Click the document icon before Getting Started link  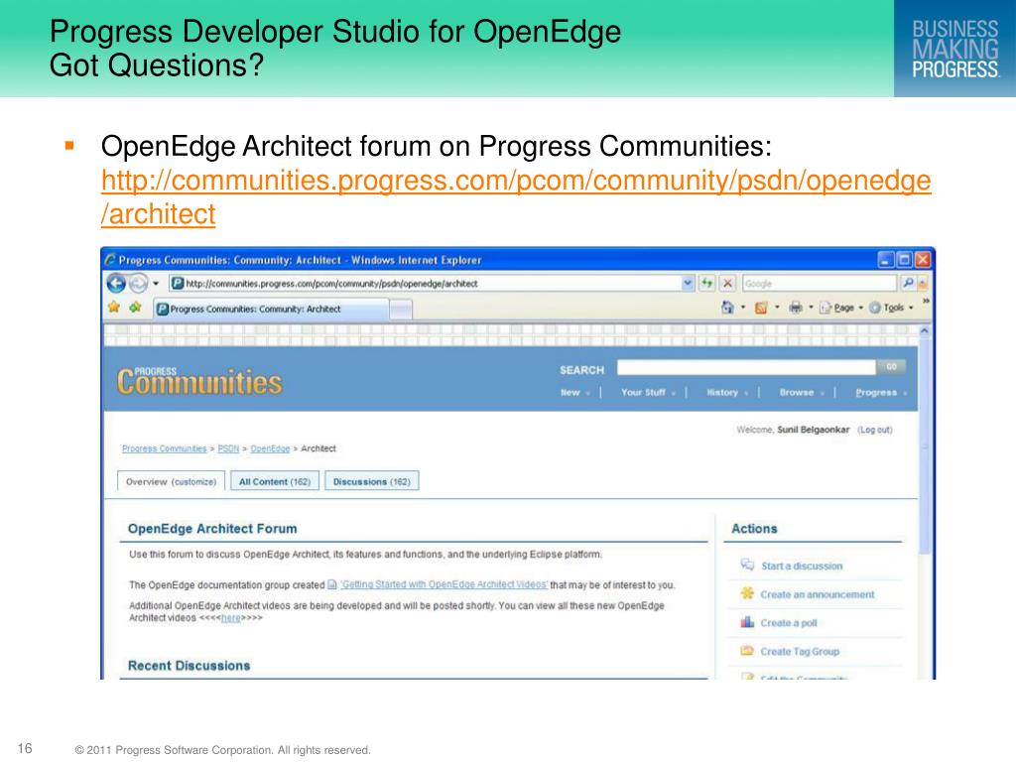tap(331, 584)
